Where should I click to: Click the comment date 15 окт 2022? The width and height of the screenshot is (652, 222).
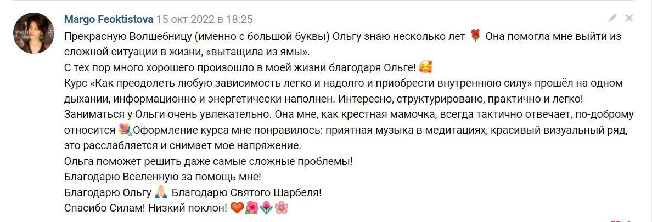point(204,20)
